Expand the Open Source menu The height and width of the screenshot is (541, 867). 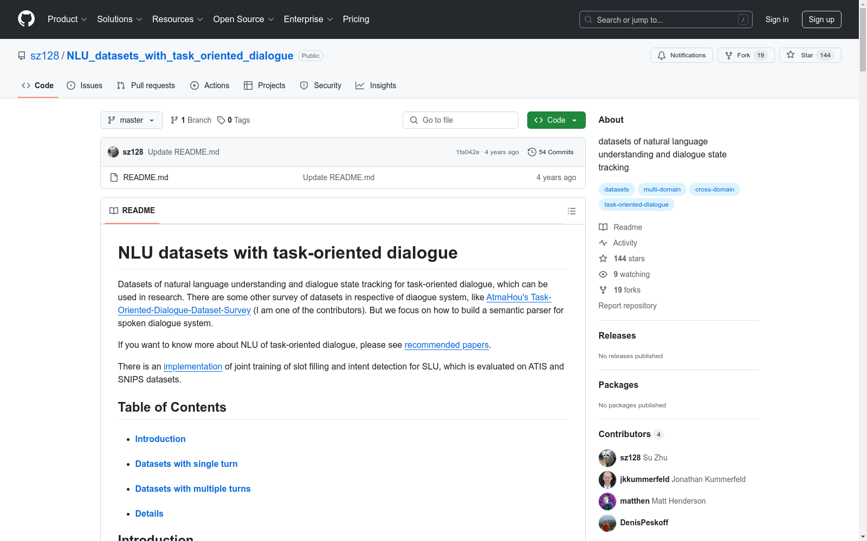click(x=244, y=19)
